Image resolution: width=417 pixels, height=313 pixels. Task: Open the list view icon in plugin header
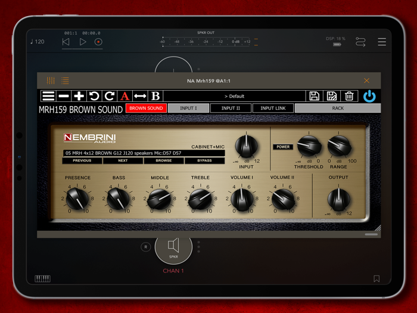point(65,80)
